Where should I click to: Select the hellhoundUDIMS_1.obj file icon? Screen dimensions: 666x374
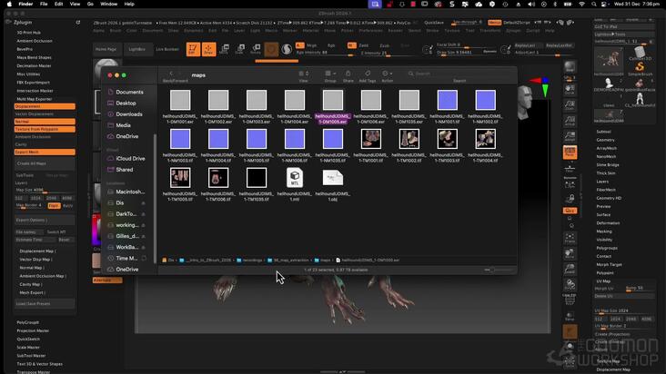click(333, 178)
